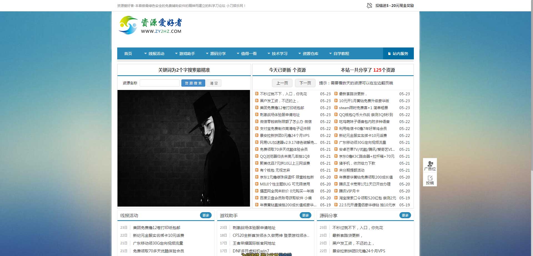Click 新 icon beside 不秒过就不下 entry
The width and height of the screenshot is (533, 256).
256,94
